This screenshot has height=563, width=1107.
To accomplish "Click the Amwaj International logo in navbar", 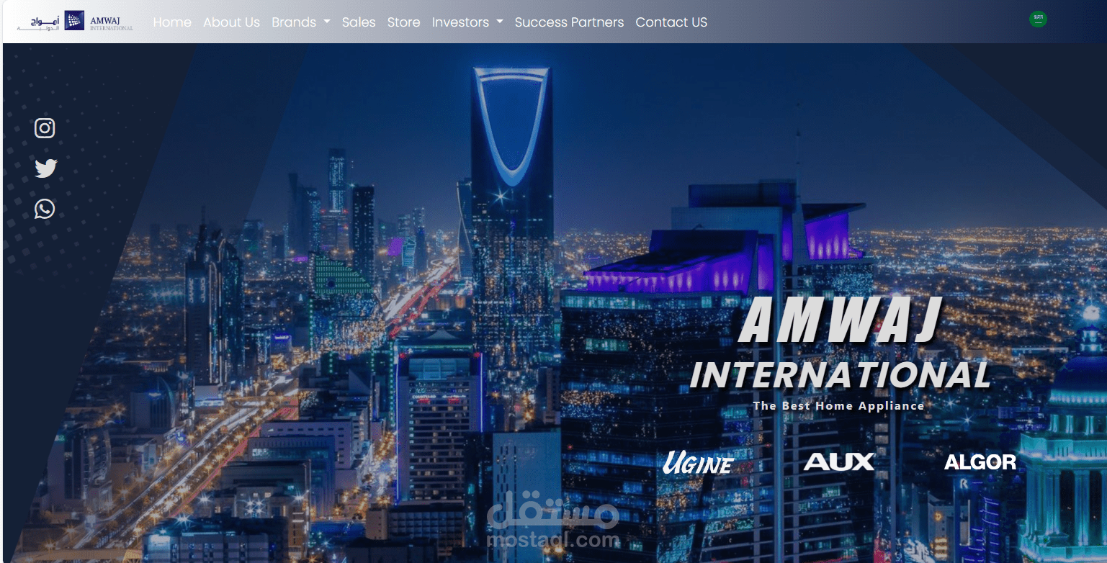I will pos(76,22).
